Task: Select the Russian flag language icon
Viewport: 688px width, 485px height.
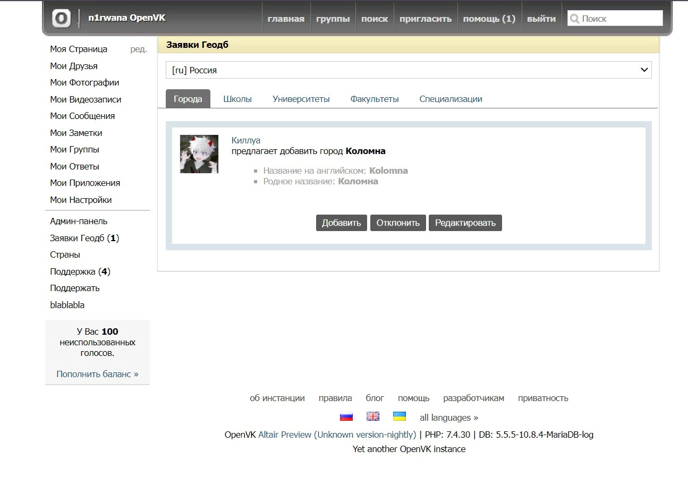Action: pos(346,416)
